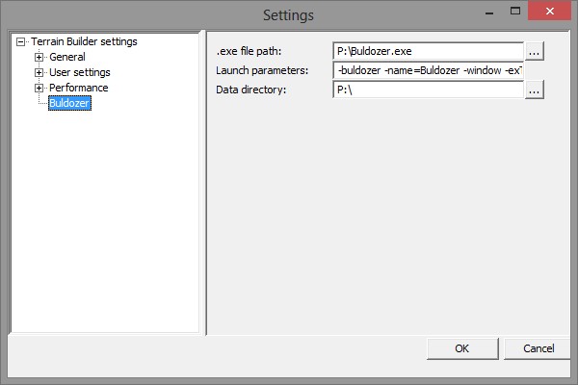
Task: Expand the General tree node
Action: [x=39, y=58]
